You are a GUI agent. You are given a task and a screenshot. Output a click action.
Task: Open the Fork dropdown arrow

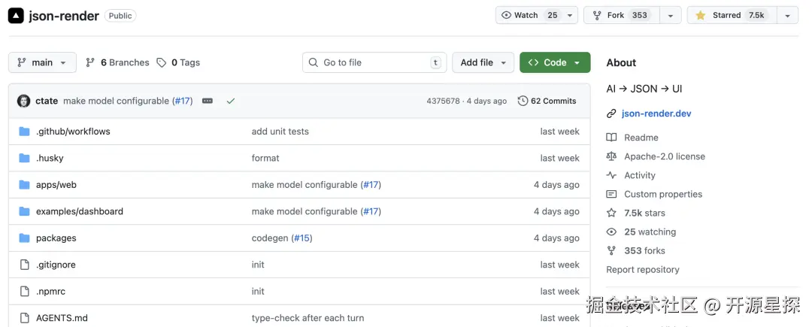[671, 15]
